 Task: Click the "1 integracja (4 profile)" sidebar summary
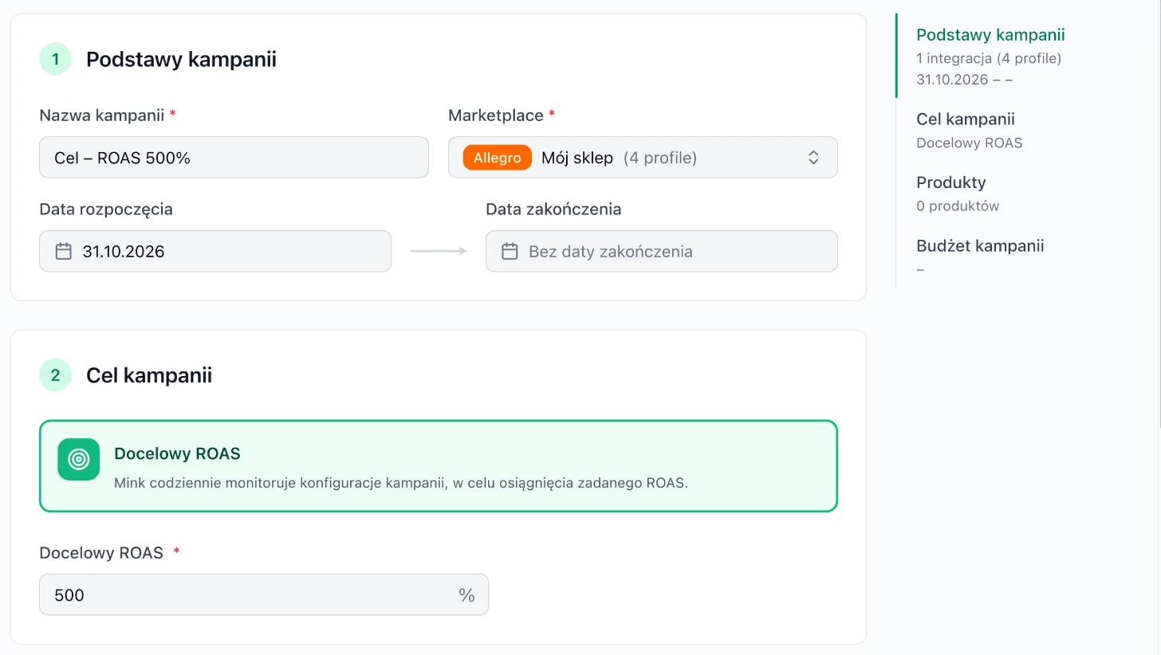[989, 58]
